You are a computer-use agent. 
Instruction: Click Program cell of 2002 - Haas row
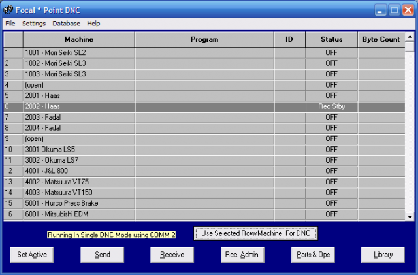click(204, 106)
